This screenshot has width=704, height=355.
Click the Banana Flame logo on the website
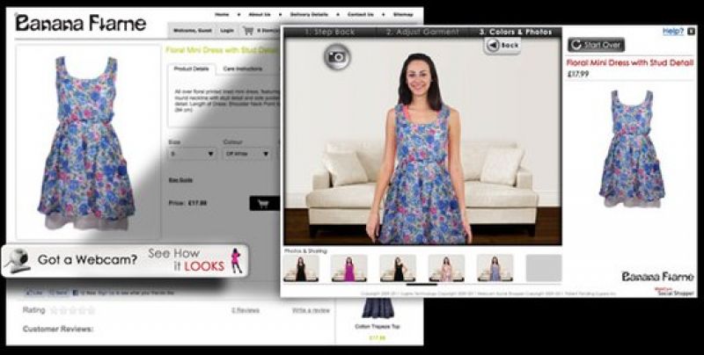(80, 23)
